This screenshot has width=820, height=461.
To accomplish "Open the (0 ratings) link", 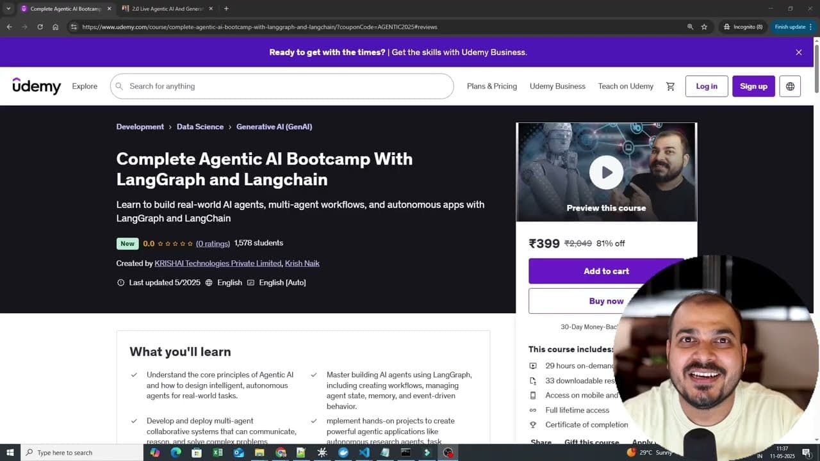I will [213, 243].
